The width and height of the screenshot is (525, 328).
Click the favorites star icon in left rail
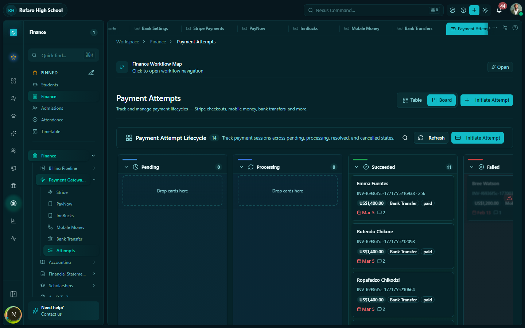click(x=13, y=57)
